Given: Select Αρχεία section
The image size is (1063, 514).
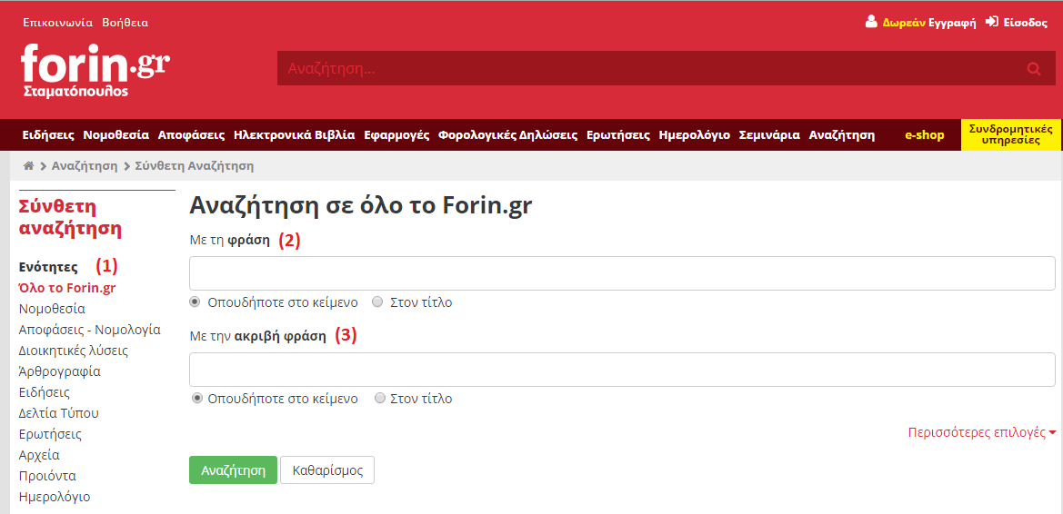Looking at the screenshot, I should coord(39,455).
